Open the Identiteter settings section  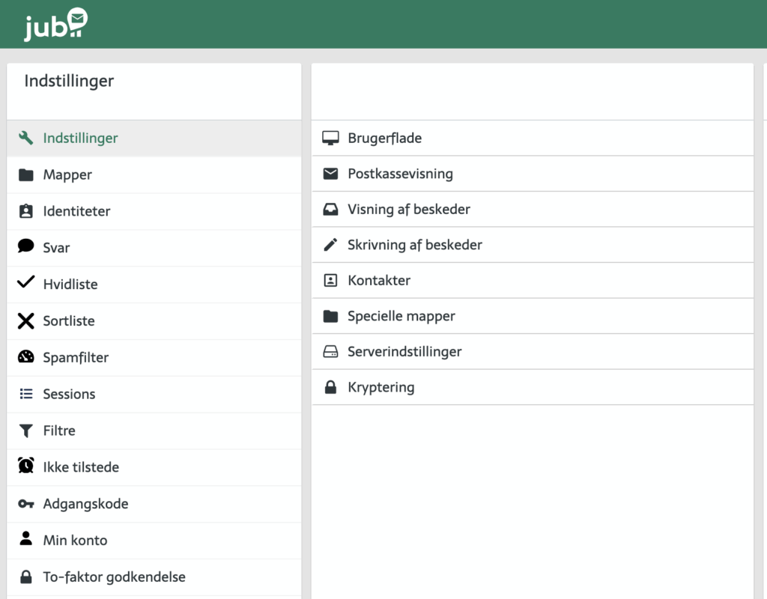click(76, 211)
